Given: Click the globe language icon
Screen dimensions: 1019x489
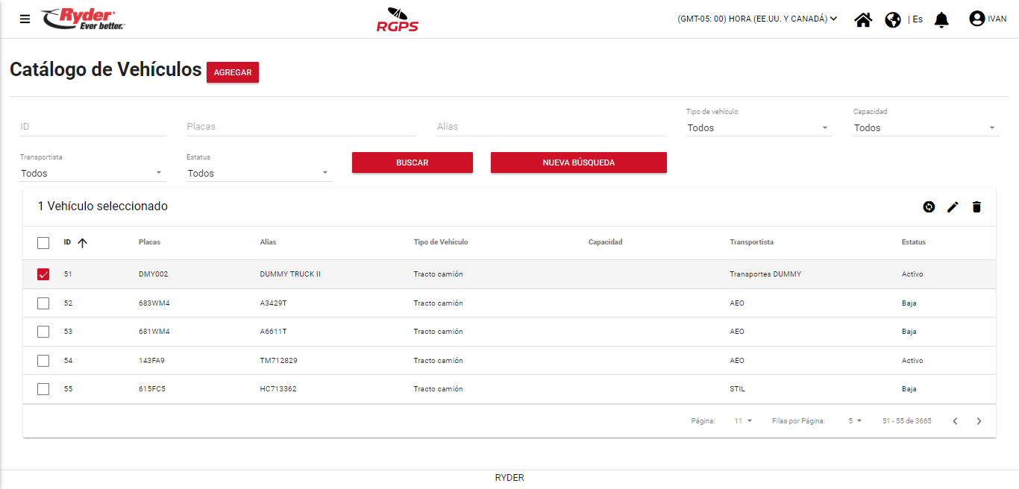Looking at the screenshot, I should pos(893,19).
